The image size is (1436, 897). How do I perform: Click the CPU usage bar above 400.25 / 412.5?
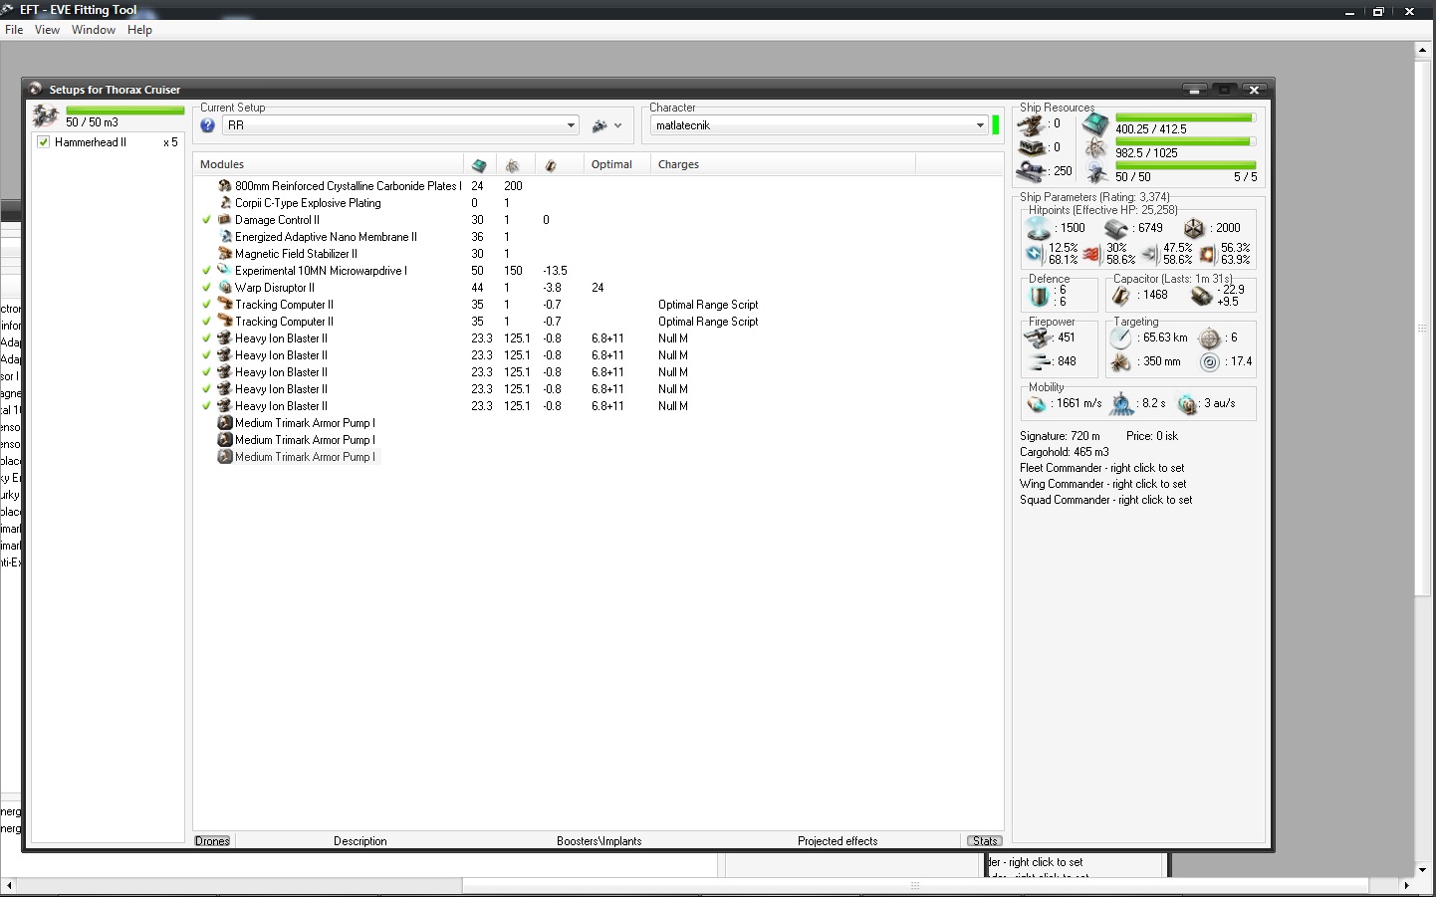point(1185,117)
